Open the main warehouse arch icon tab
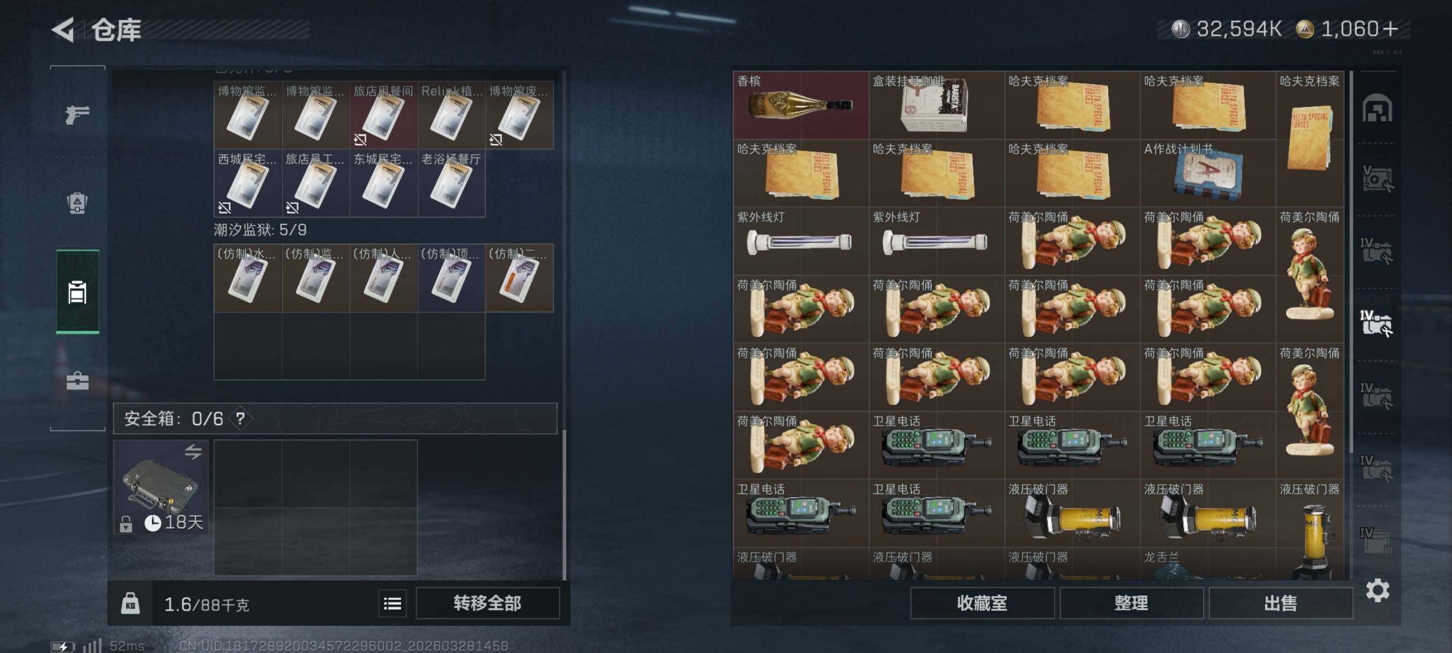The image size is (1452, 653). click(1377, 108)
